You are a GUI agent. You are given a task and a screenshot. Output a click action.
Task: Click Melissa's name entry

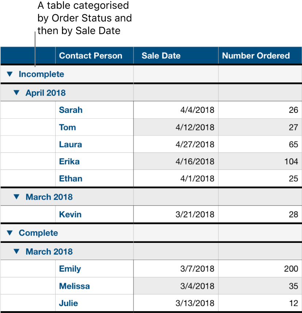coord(74,286)
